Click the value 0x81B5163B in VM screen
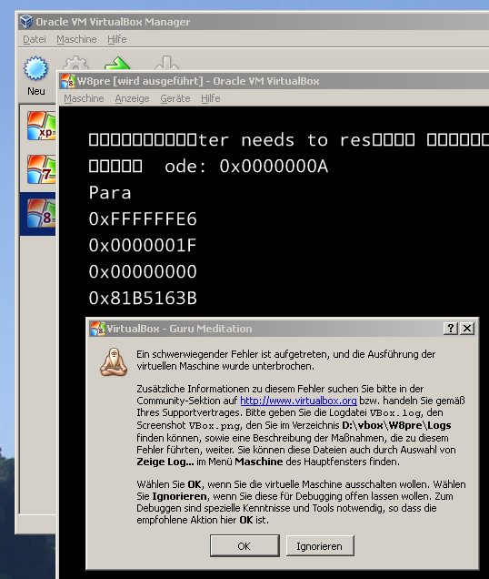Viewport: 489px width, 579px height. 143,299
